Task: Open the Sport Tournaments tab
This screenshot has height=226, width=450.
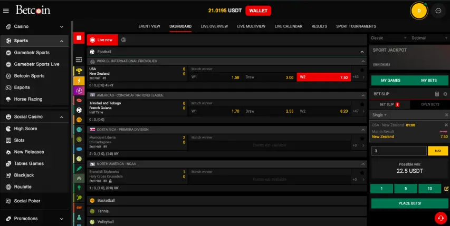Action: point(356,26)
